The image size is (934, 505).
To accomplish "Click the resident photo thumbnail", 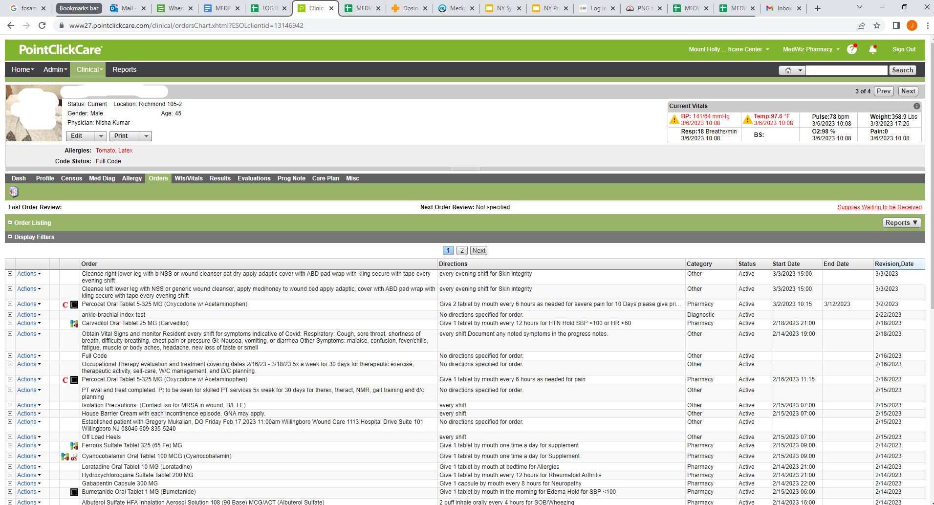I will (34, 113).
